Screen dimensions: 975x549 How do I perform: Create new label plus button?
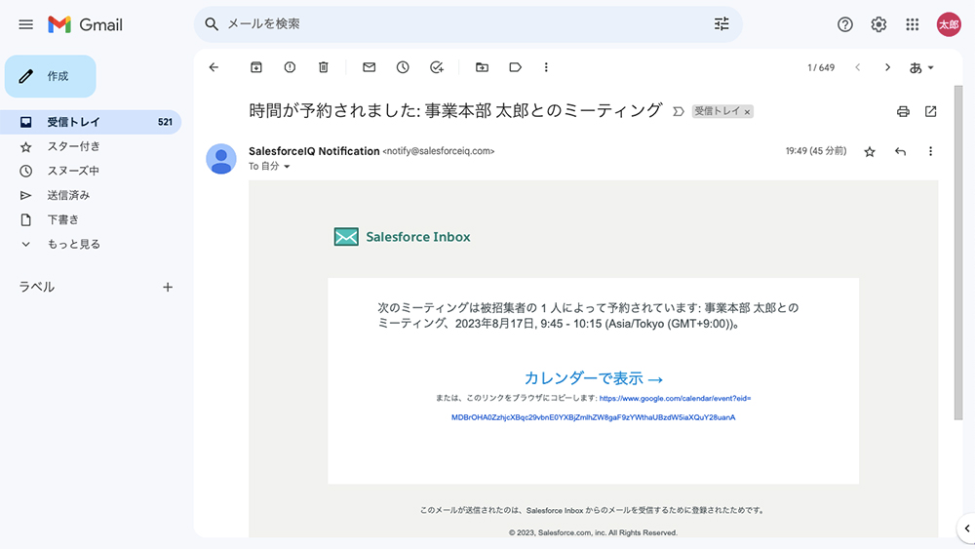click(168, 288)
